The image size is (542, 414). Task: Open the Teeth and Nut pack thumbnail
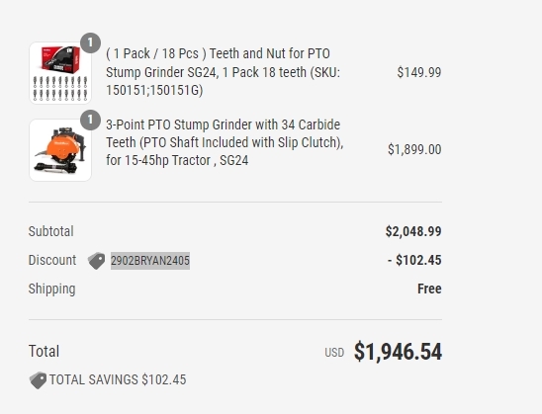point(60,73)
